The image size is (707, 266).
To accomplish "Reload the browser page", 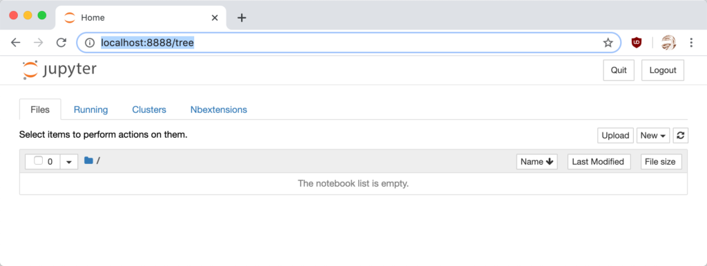I will point(61,43).
